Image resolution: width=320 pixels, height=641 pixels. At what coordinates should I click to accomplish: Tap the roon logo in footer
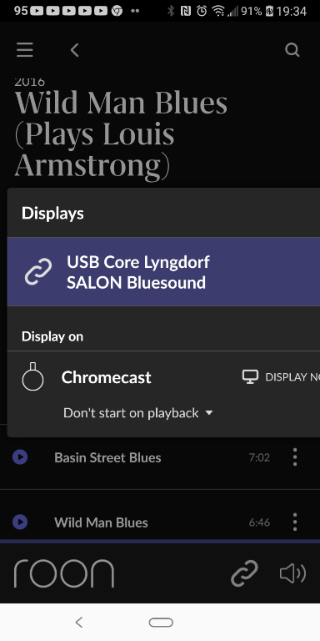(x=64, y=573)
